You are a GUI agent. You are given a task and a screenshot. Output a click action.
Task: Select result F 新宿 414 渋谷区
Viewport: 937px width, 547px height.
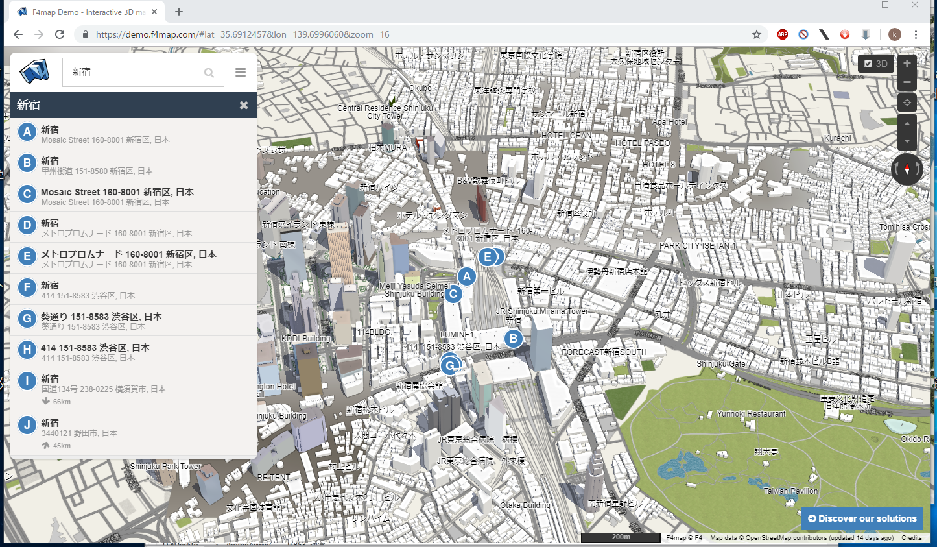[134, 289]
